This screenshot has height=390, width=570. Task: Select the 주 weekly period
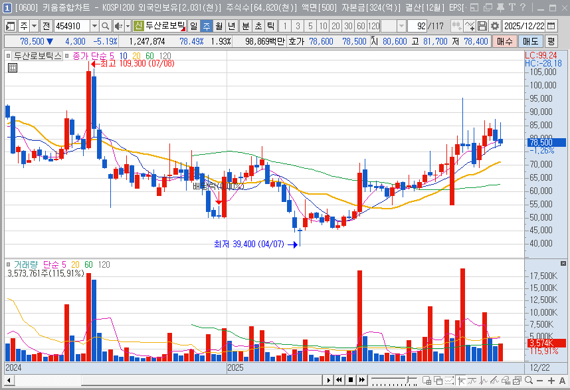click(207, 26)
